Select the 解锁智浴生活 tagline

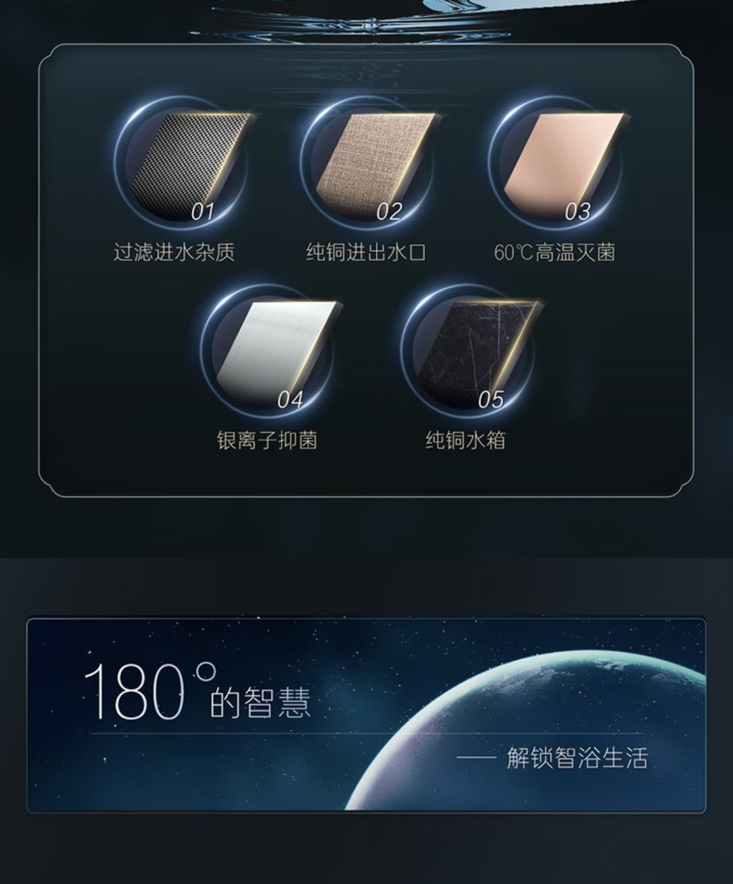pyautogui.click(x=577, y=758)
